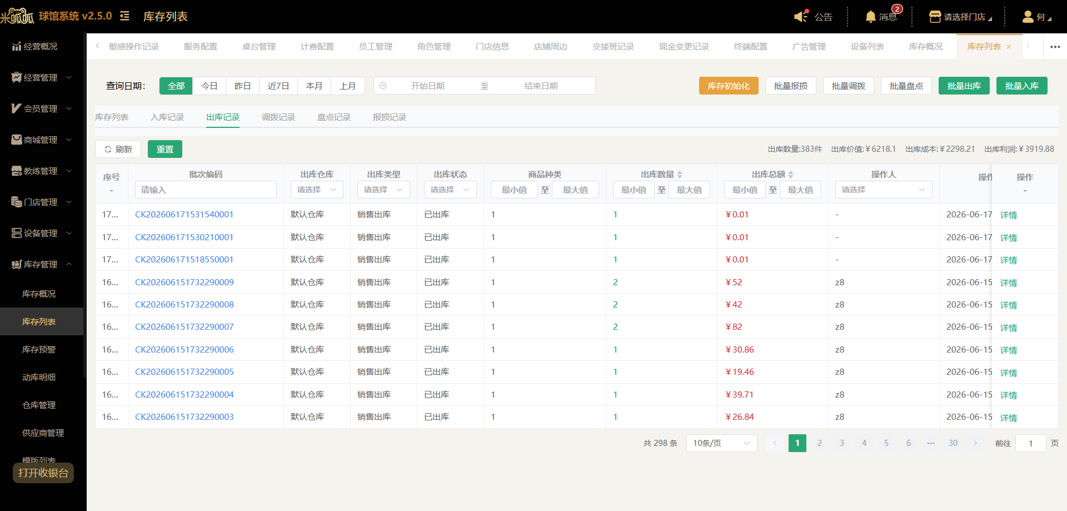This screenshot has height=511, width=1067.
Task: Open the tab bar more-options ellipsis
Action: (1055, 47)
